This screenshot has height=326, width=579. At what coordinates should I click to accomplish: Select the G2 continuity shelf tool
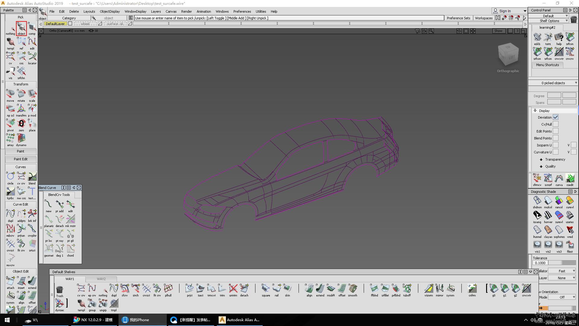[515, 290]
